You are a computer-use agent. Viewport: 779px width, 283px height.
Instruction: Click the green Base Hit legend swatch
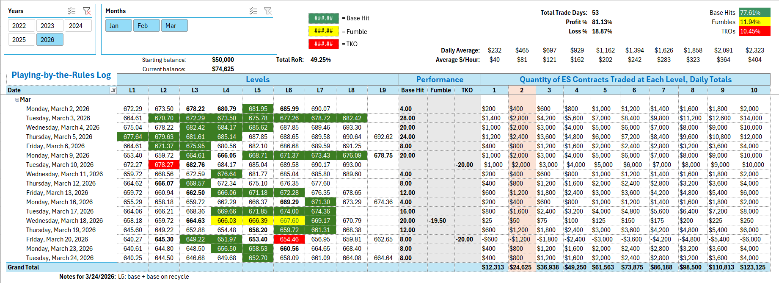pyautogui.click(x=323, y=18)
